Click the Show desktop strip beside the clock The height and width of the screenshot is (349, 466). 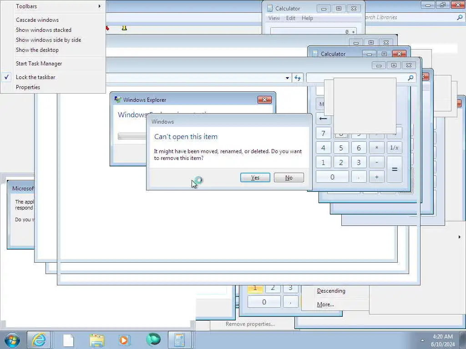click(463, 340)
